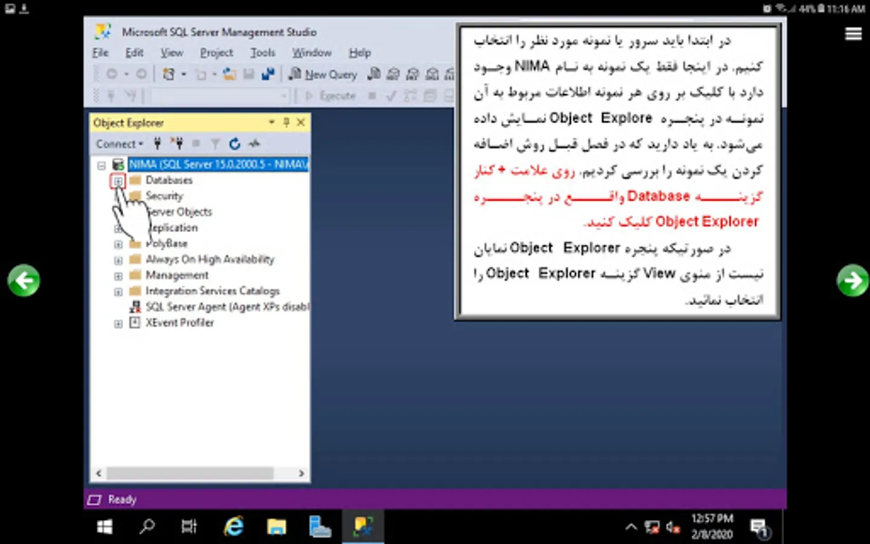Open the Window menu
Viewport: 870px width, 544px height.
tap(312, 53)
